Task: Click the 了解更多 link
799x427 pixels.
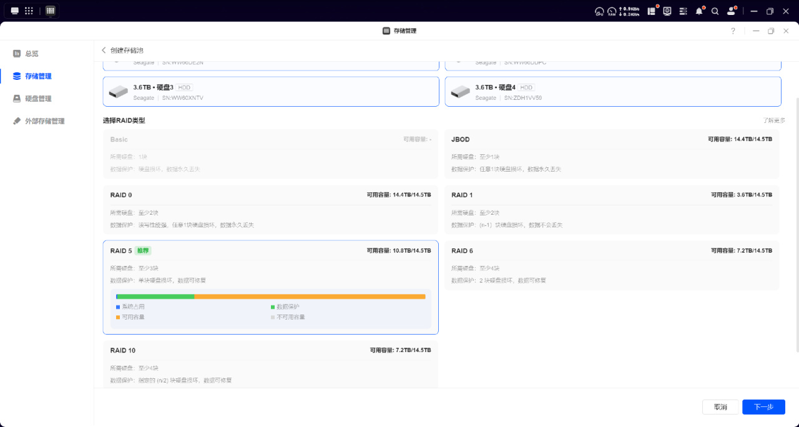Action: 773,120
